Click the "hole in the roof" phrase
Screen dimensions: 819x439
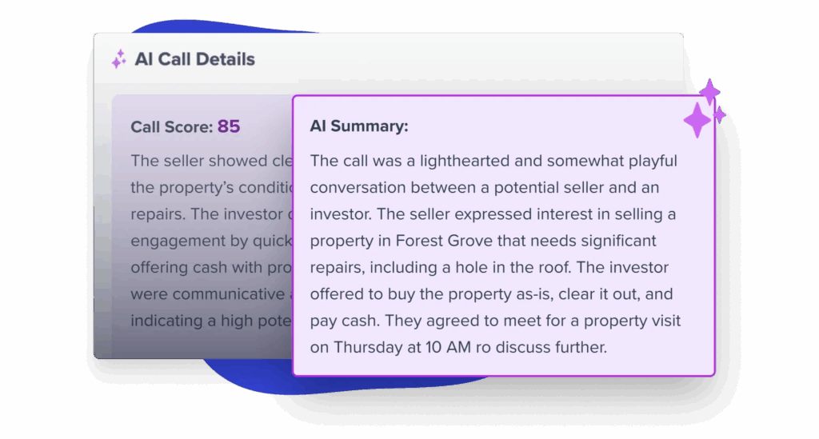point(562,267)
